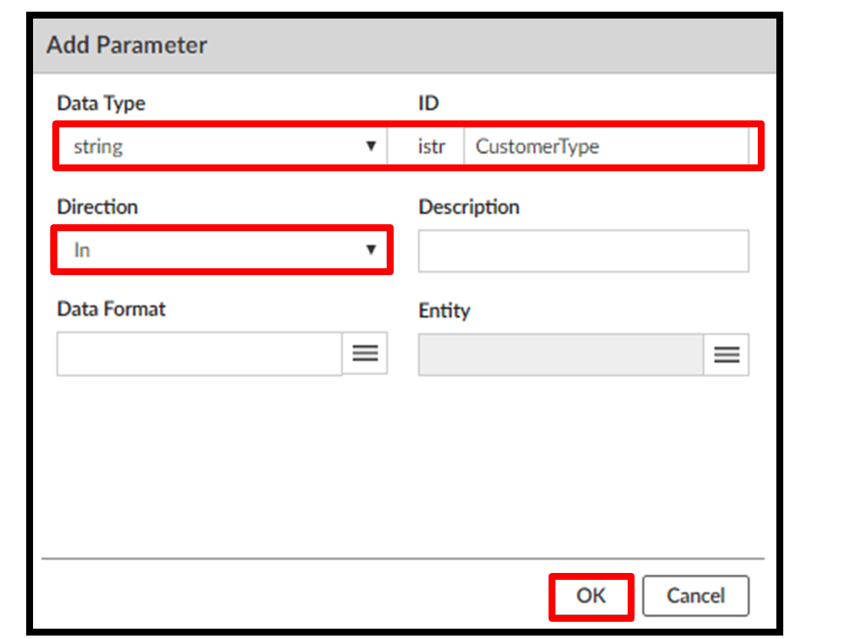Viewport: 850px width, 639px height.
Task: Click the Data Format label
Action: click(111, 310)
